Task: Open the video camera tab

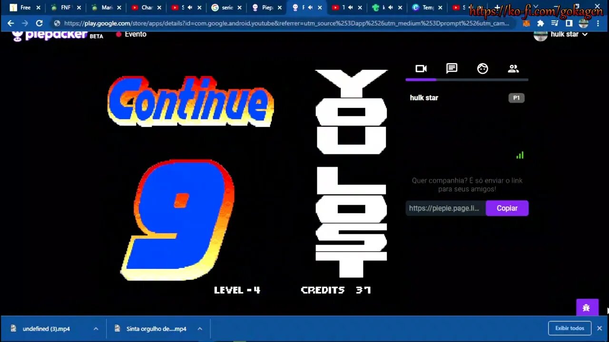Action: tap(421, 69)
